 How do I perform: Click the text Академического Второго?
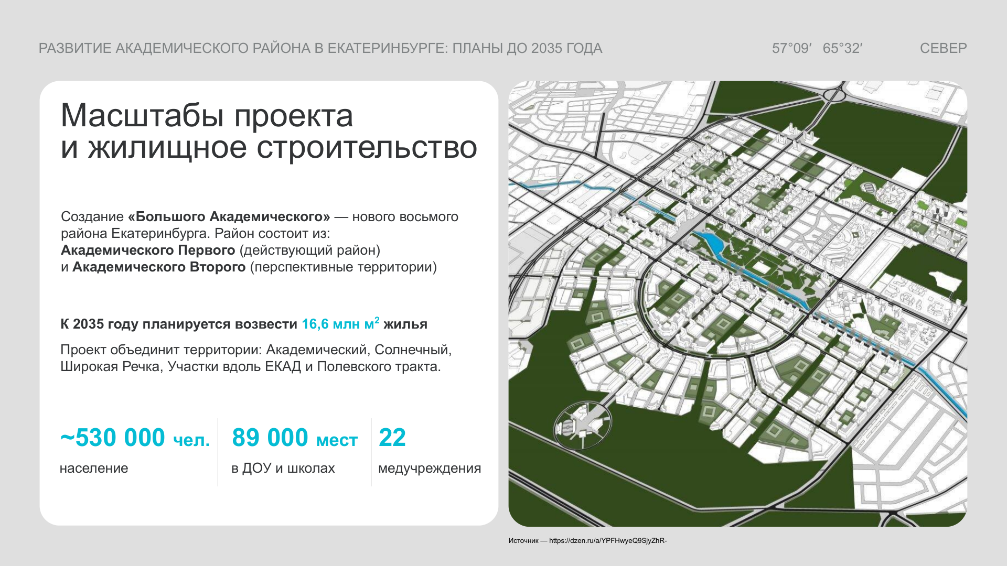pos(158,267)
